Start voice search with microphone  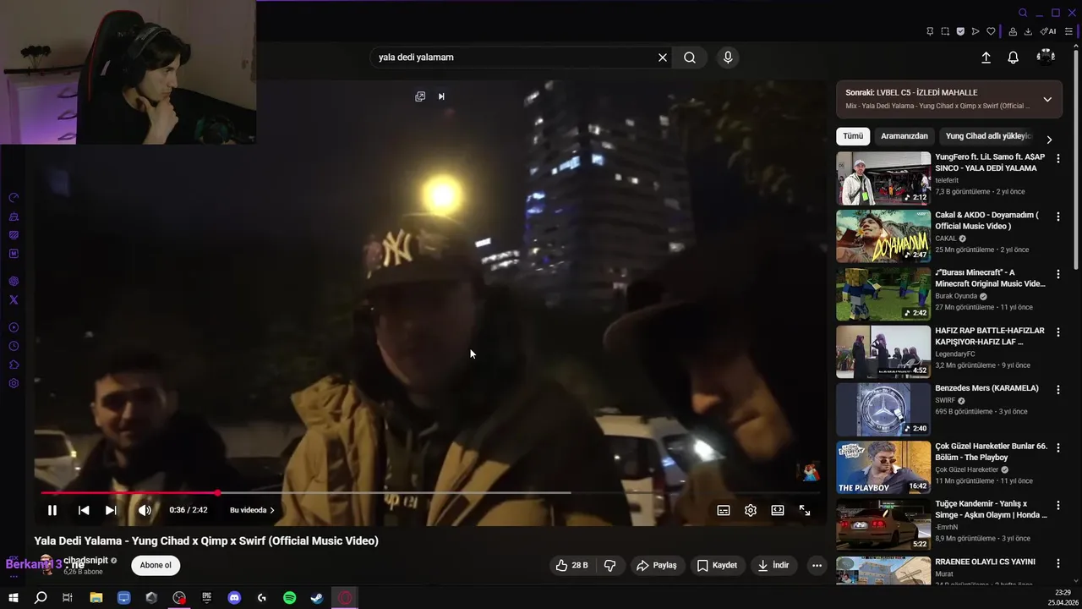[x=728, y=58]
